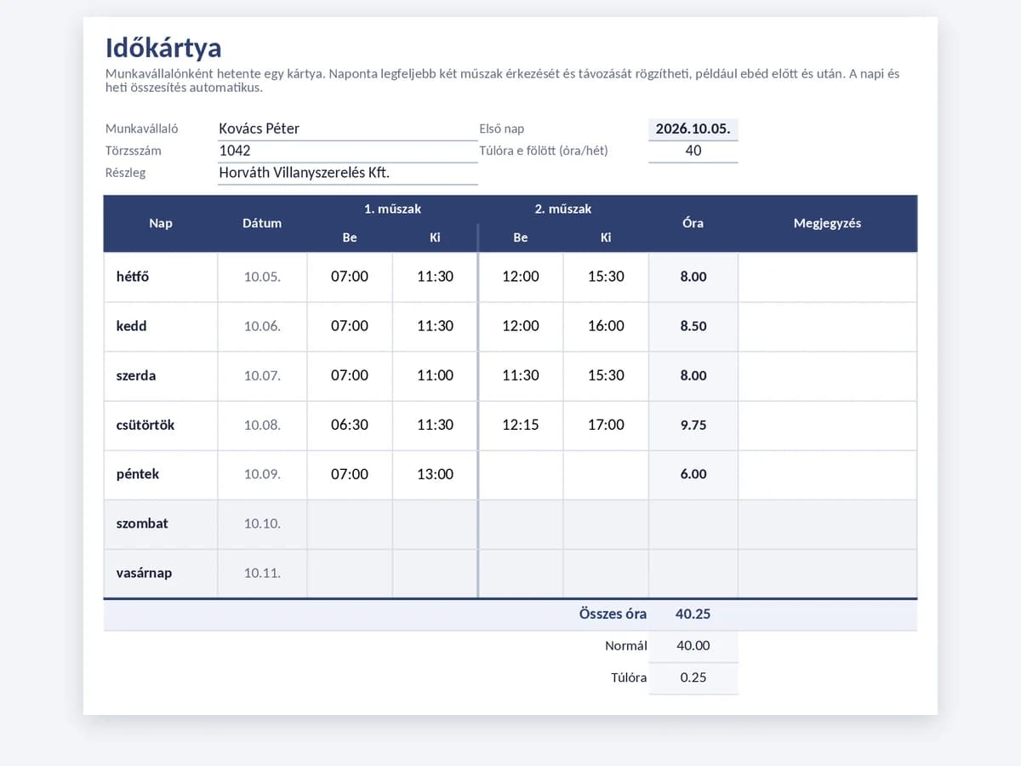This screenshot has height=766, width=1021.
Task: Click hétfő second shift end 15:30
Action: point(606,277)
